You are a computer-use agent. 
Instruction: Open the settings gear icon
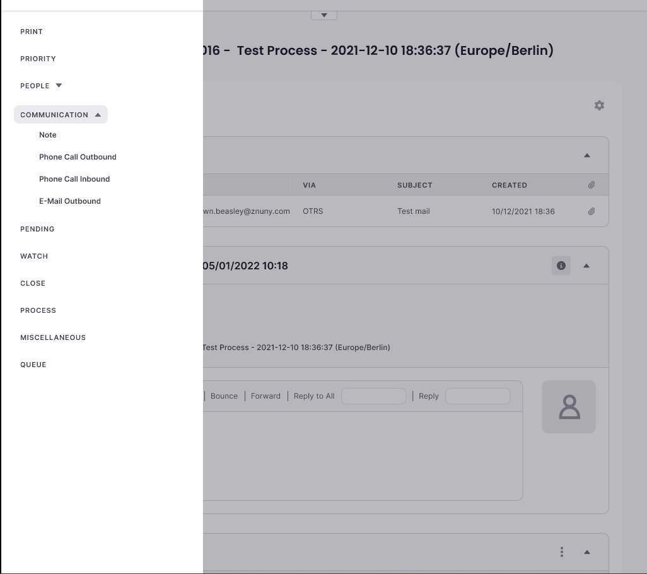coord(599,105)
